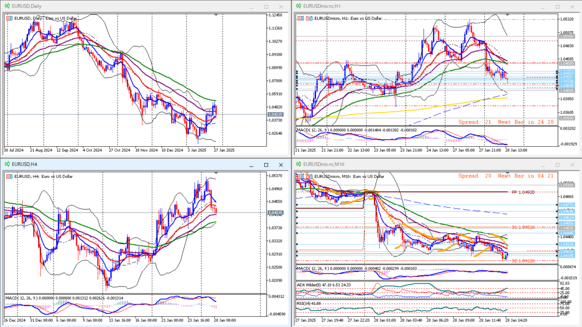Minimize the EURUSDmicro,H1 chart window
Image resolution: width=582 pixels, height=327 pixels.
tap(543, 7)
